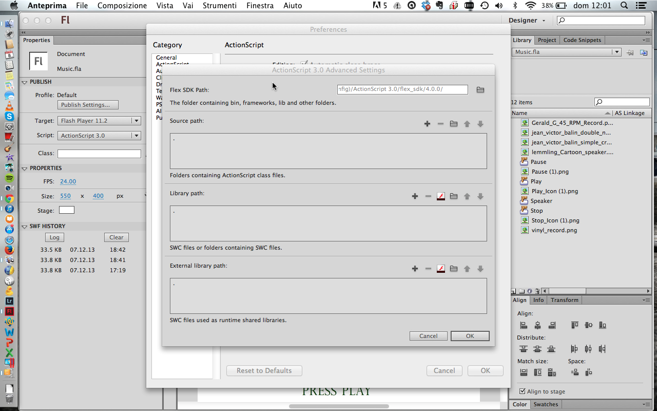Add new path in Source path section
Viewport: 657px width, 411px height.
pyautogui.click(x=427, y=124)
